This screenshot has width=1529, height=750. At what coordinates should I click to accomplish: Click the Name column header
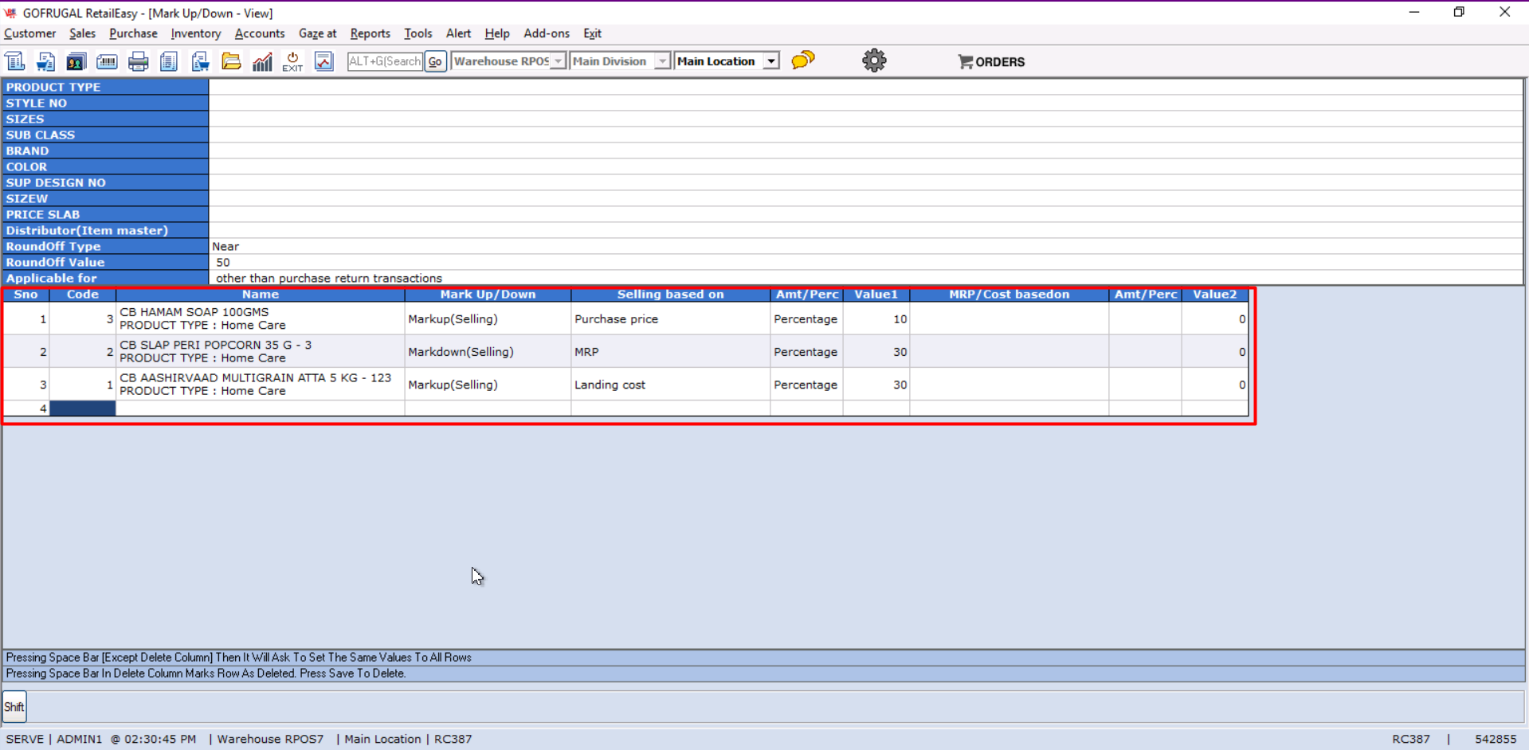261,295
